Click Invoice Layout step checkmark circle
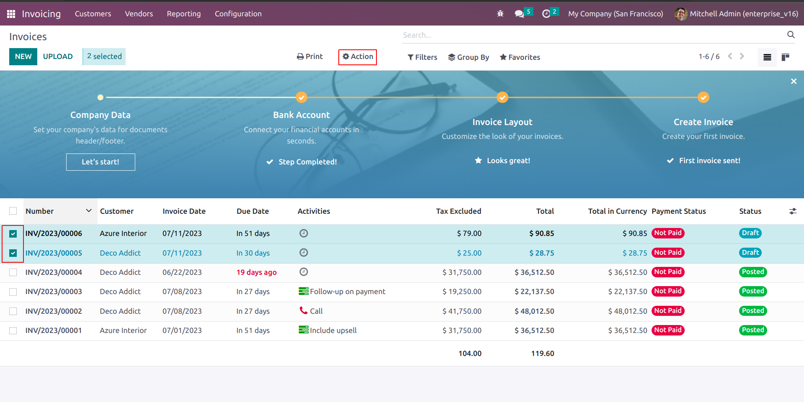Viewport: 804px width, 402px height. 502,97
